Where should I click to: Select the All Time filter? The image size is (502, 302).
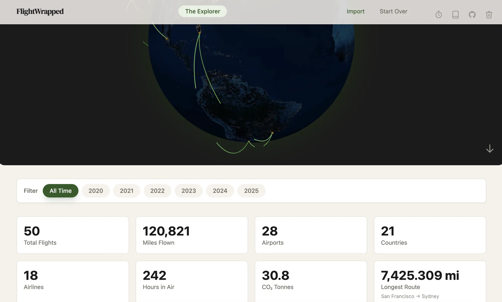click(x=60, y=191)
